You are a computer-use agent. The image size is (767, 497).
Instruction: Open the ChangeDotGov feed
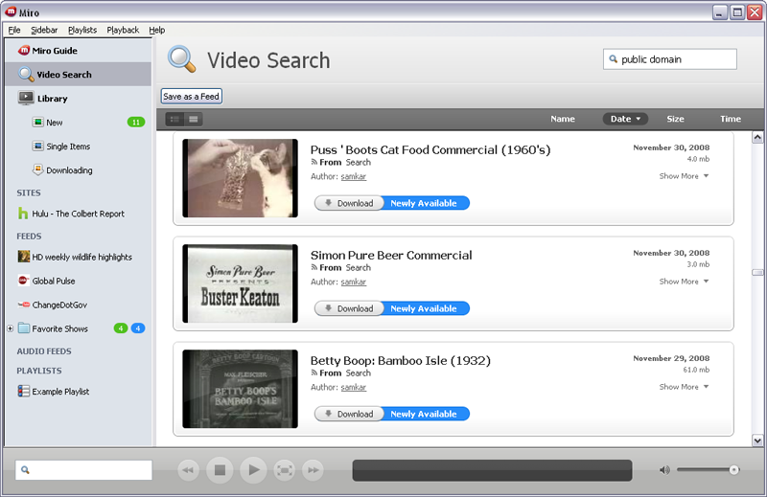[x=66, y=305]
